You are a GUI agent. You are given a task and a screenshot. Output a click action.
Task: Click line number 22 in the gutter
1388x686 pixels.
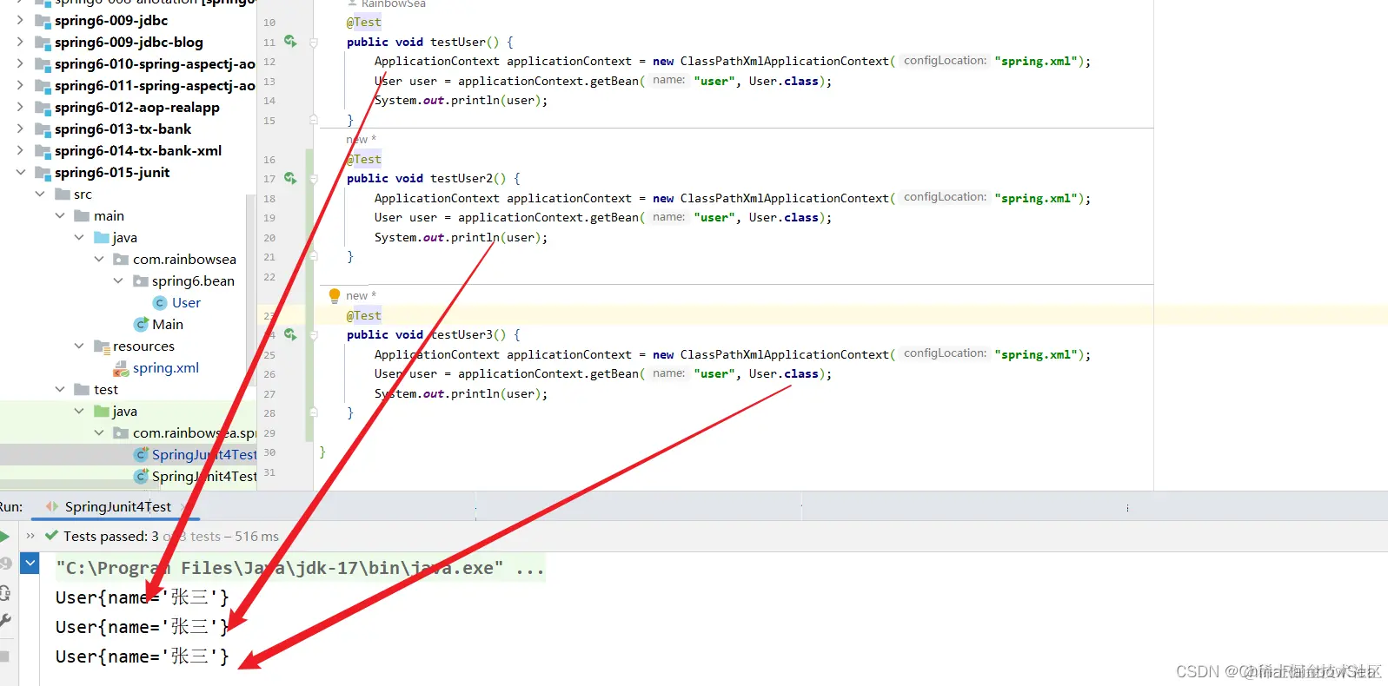coord(269,277)
